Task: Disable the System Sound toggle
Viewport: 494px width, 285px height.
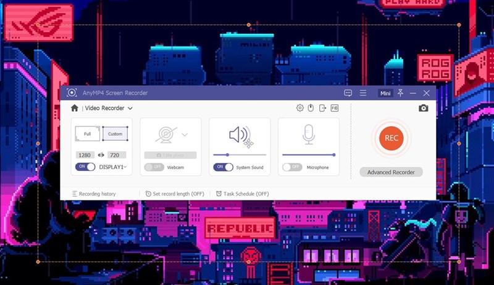Action: point(223,167)
